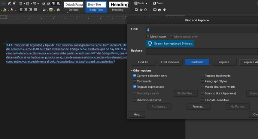Uncheck Current selection only
This screenshot has height=139, width=258.
[134, 76]
